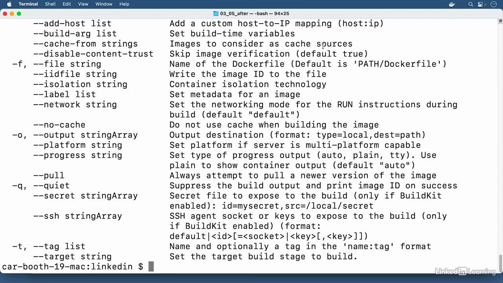Click the red close window button
The image size is (503, 283).
5,13
